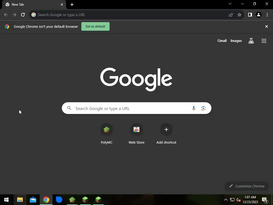
Task: Open the Windows Start menu
Action: (x=6, y=200)
